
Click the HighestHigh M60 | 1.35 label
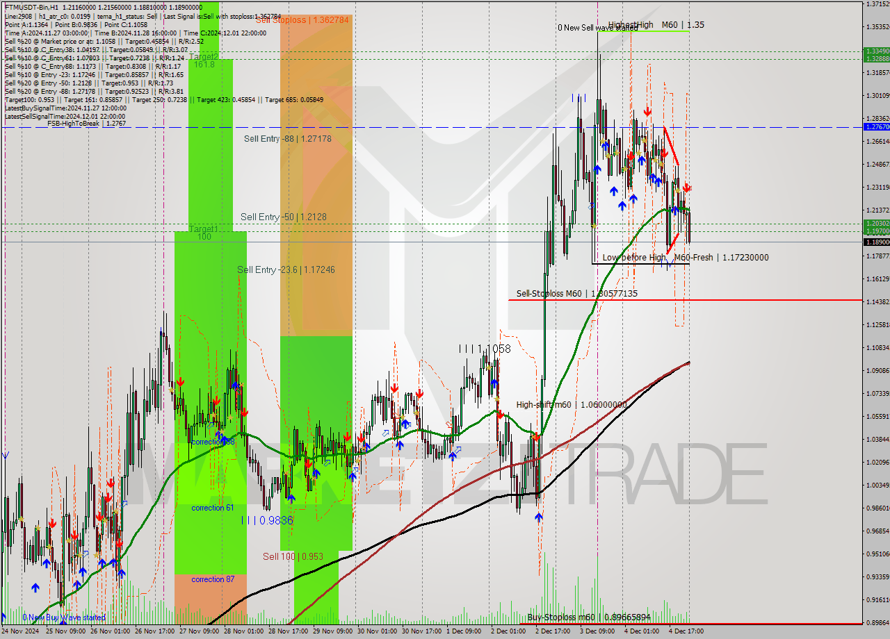point(656,25)
